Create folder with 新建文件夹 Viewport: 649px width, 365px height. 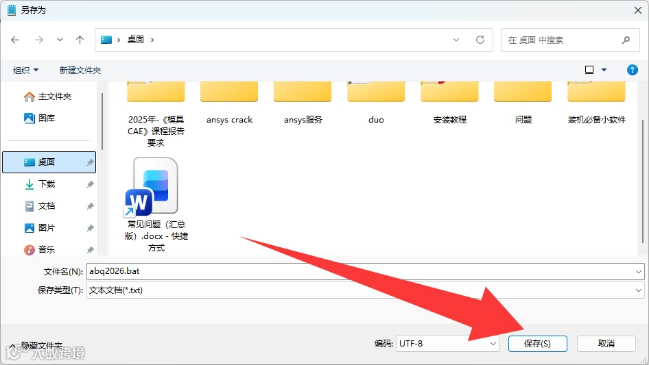pos(80,71)
